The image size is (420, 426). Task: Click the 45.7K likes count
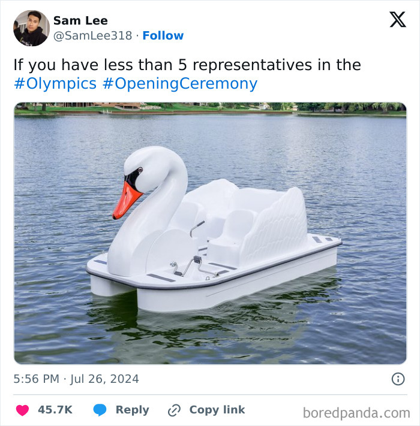pyautogui.click(x=55, y=410)
